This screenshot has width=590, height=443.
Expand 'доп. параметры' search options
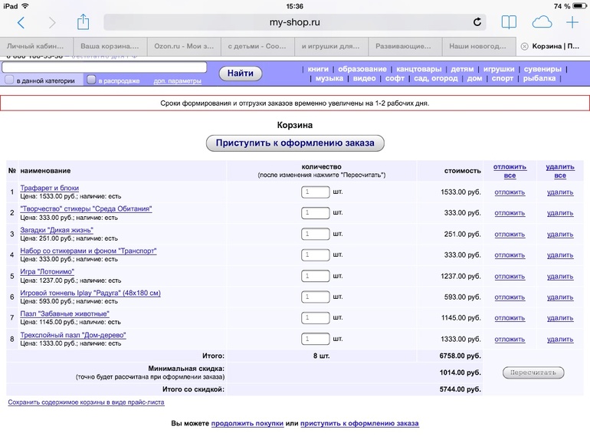point(177,80)
